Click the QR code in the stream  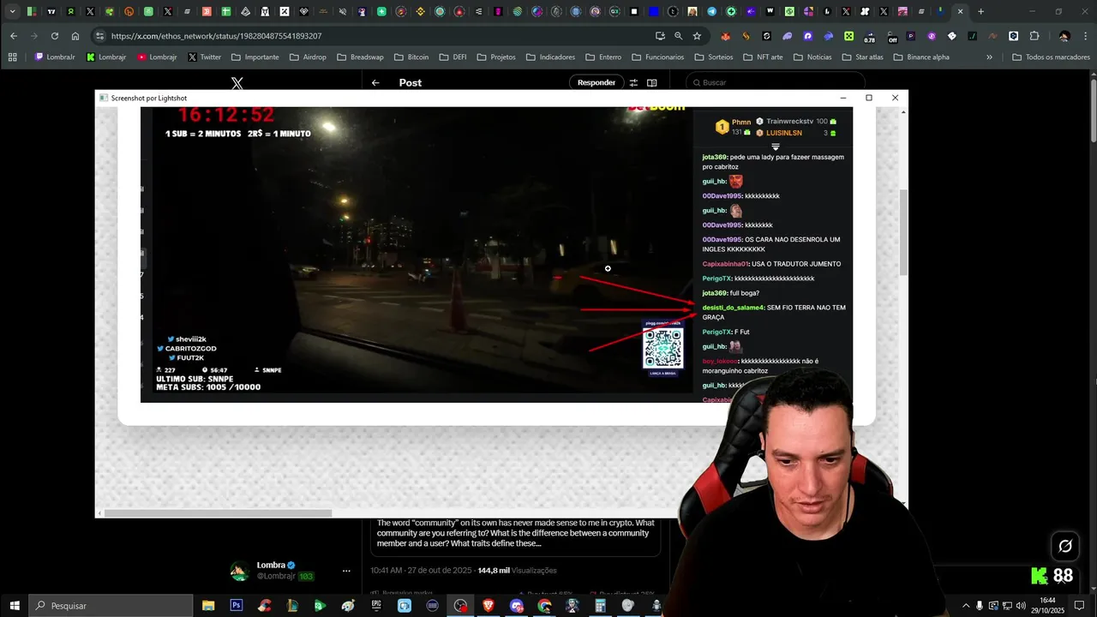(663, 347)
